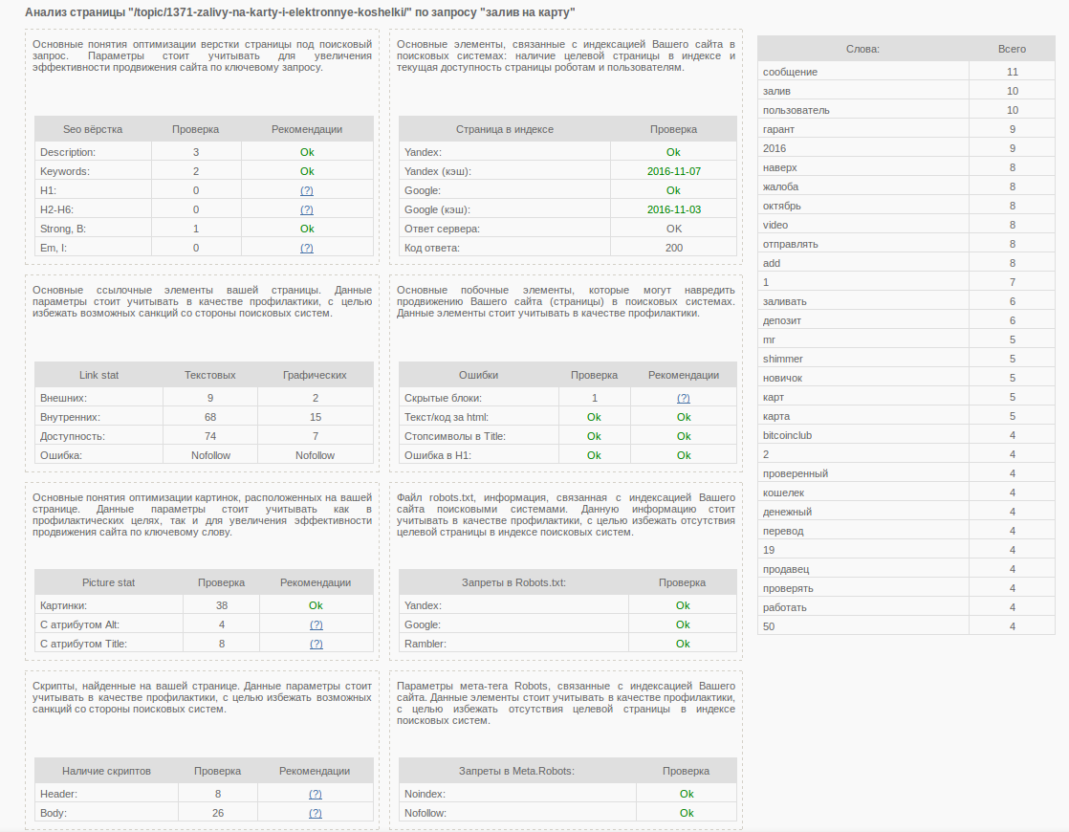The width and height of the screenshot is (1069, 832).
Task: Click the 'Код ответа:' row label
Action: pyautogui.click(x=431, y=248)
